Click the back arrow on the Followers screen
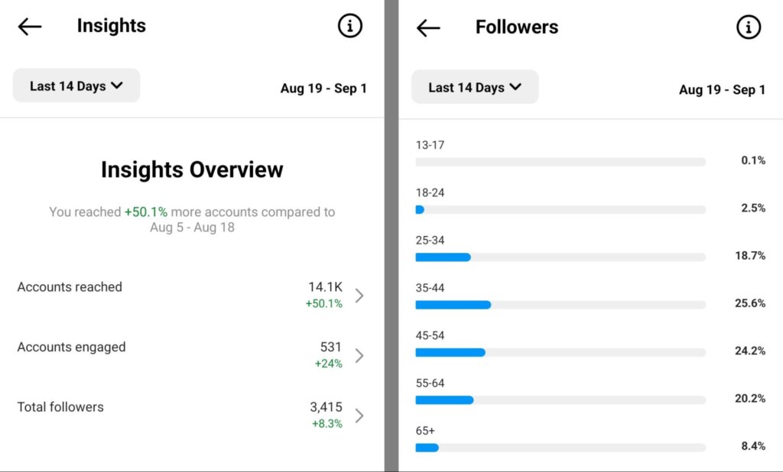The image size is (783, 472). 428,27
